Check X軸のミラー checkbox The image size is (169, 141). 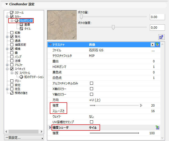point(92,89)
